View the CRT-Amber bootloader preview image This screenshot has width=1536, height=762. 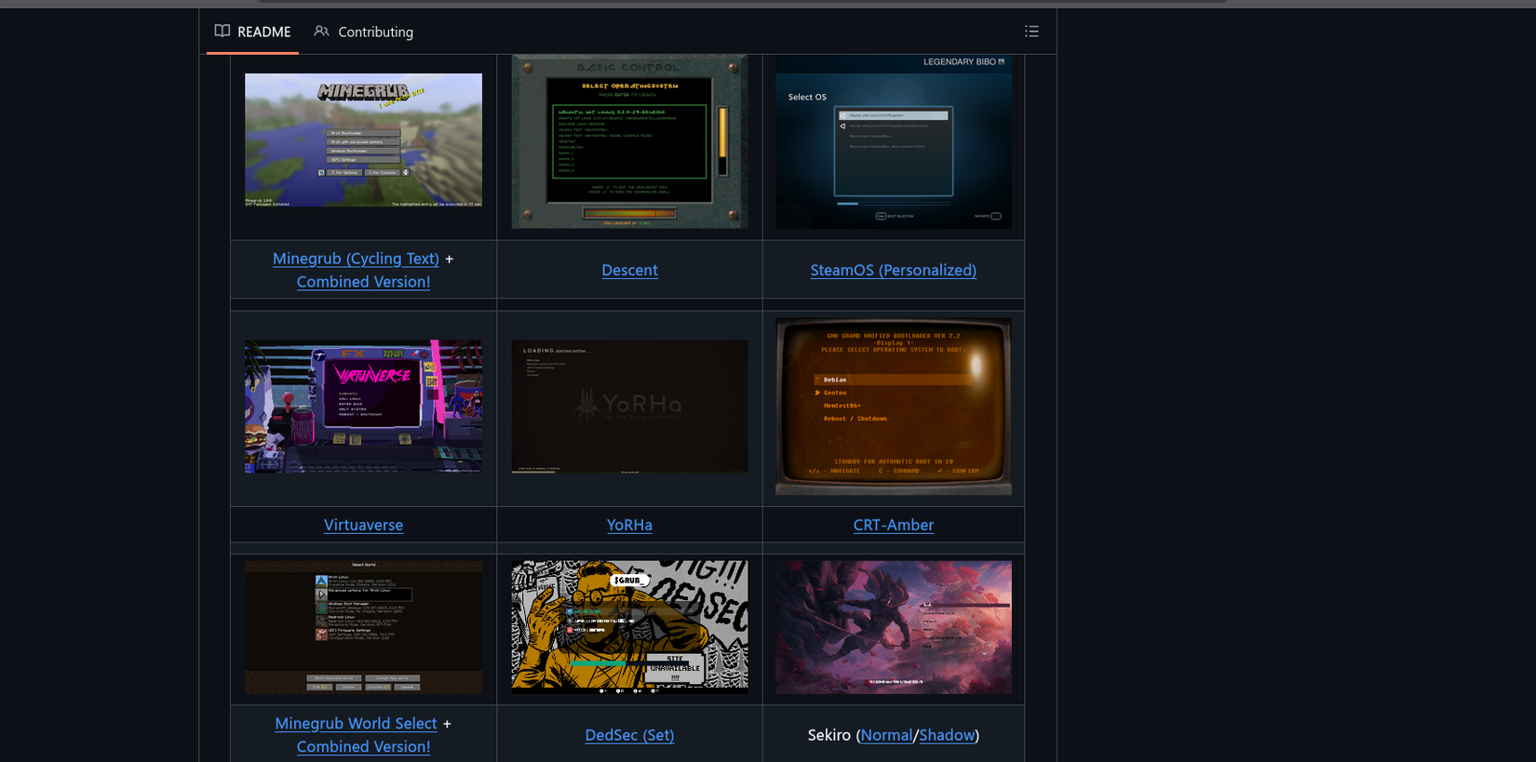[893, 407]
